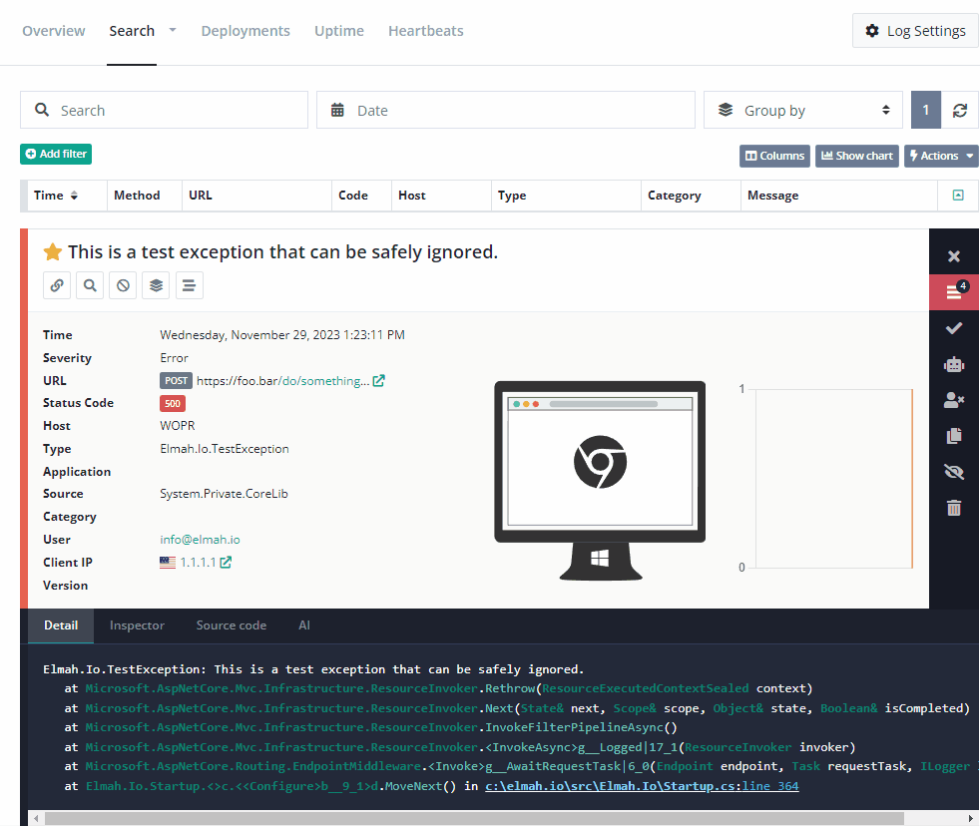The image size is (980, 826).
Task: Open the Columns chooser
Action: [x=775, y=157]
